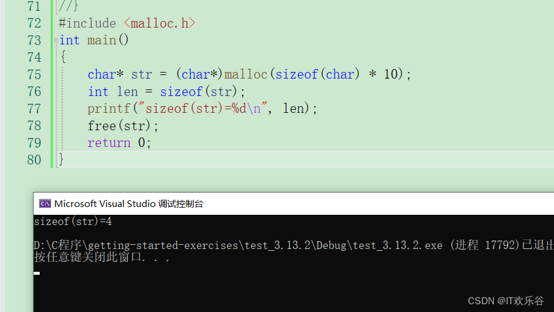The width and height of the screenshot is (554, 312).
Task: Click the free(str); statement
Action: pyautogui.click(x=123, y=126)
